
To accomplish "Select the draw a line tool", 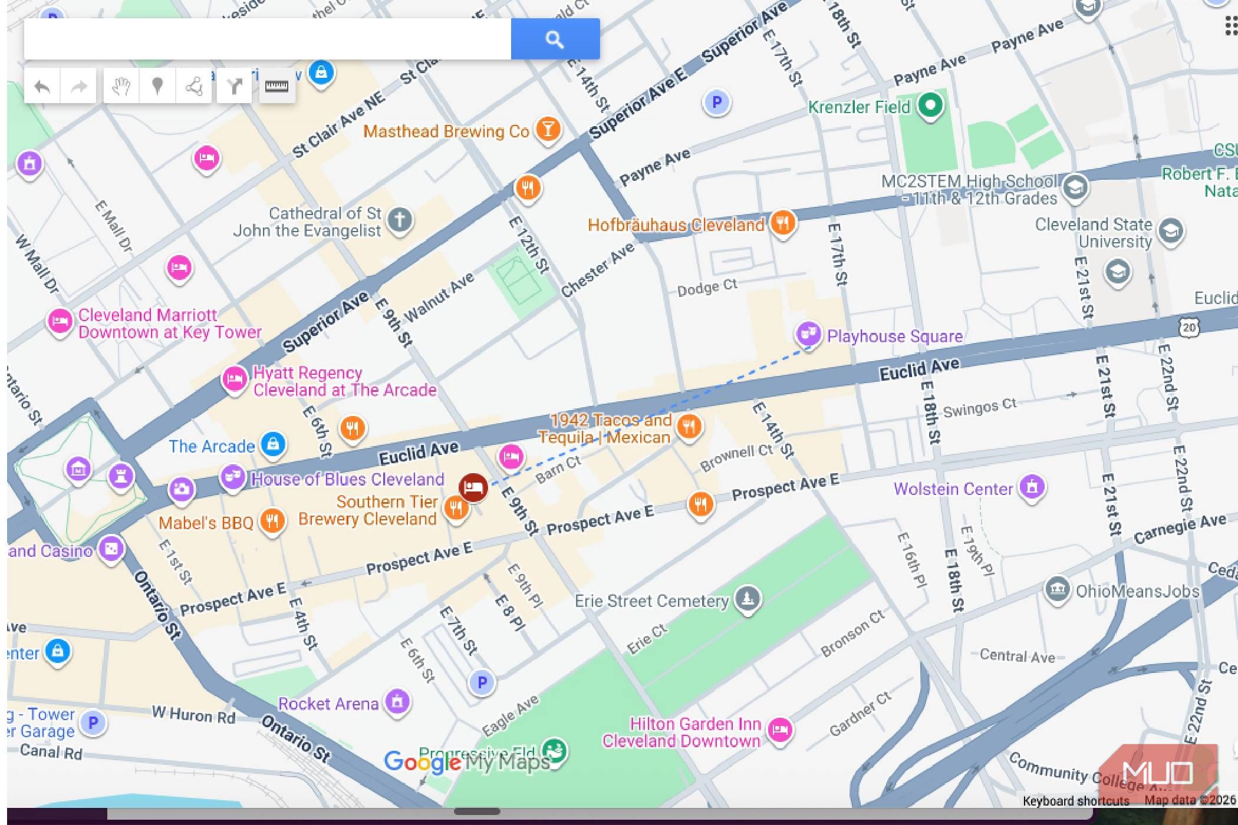I will point(193,87).
